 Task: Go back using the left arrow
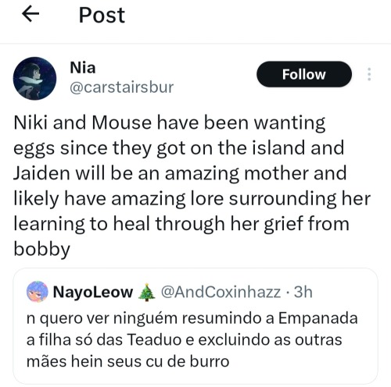coord(30,14)
